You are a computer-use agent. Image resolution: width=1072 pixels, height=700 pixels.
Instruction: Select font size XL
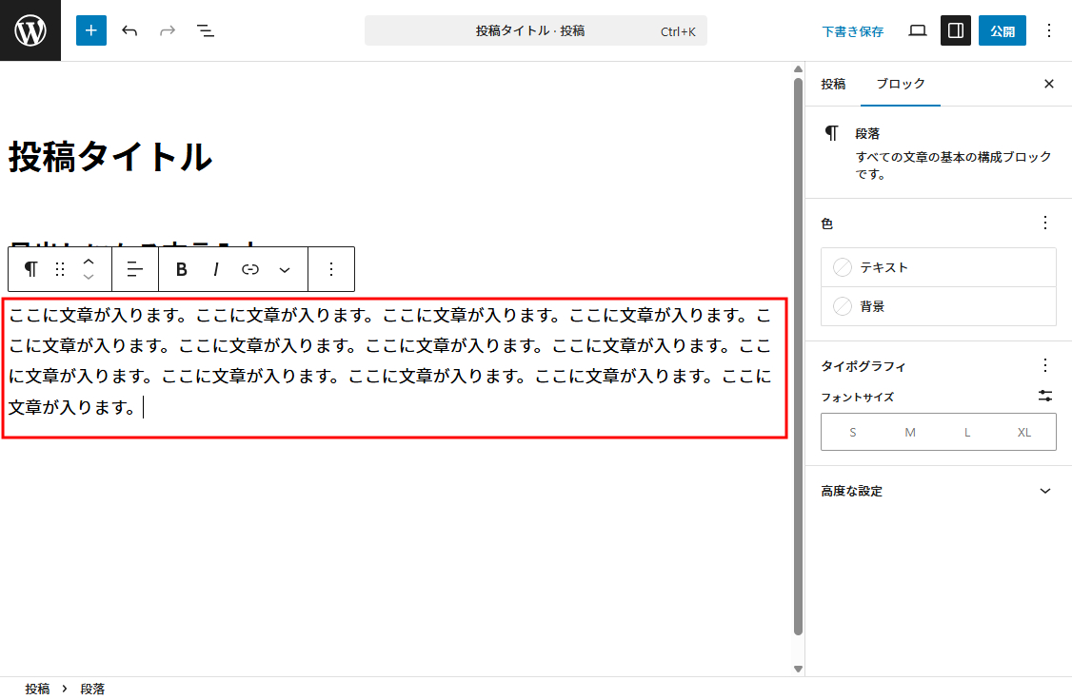click(x=1024, y=433)
